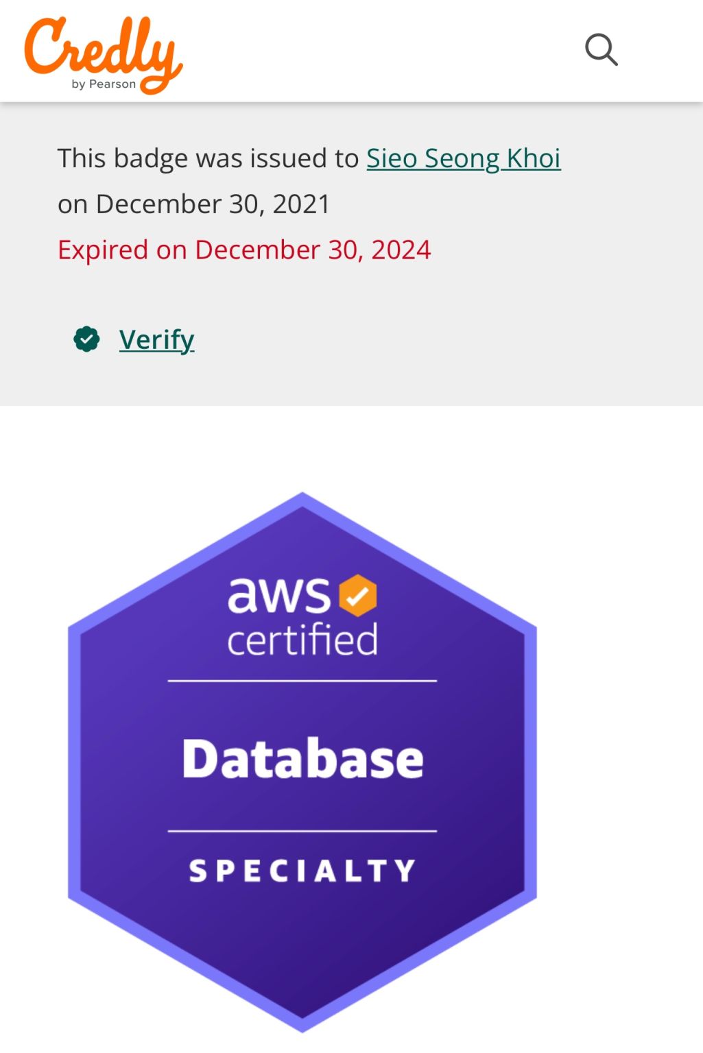Viewport: 703px width, 1053px height.
Task: Click the green verified checkmark icon
Action: pyautogui.click(x=87, y=339)
